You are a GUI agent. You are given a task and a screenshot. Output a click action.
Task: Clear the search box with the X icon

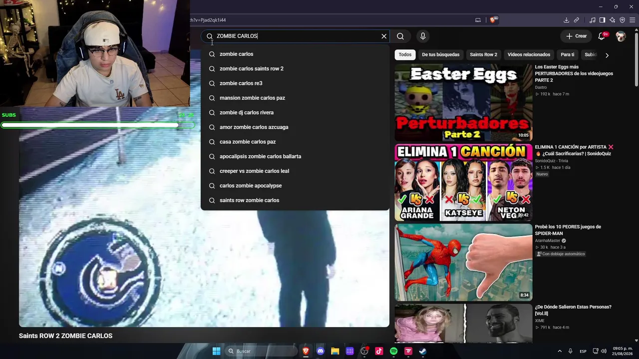(x=384, y=36)
